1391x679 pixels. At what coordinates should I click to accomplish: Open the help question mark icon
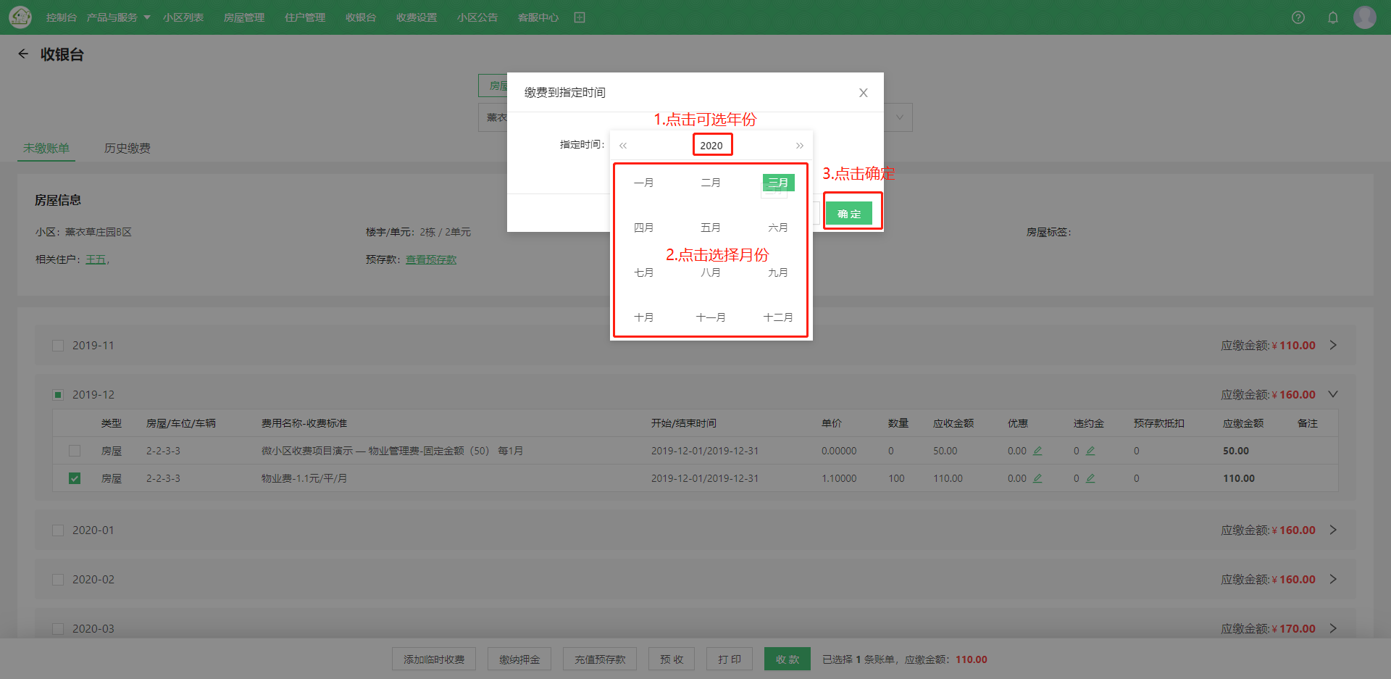coord(1298,17)
